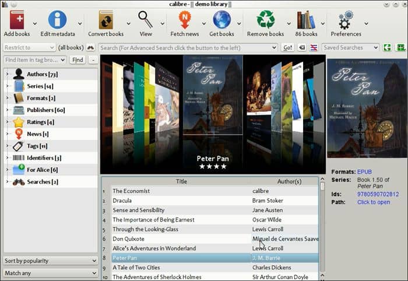408x281 pixels.
Task: Click the Add books icon
Action: pos(17,19)
